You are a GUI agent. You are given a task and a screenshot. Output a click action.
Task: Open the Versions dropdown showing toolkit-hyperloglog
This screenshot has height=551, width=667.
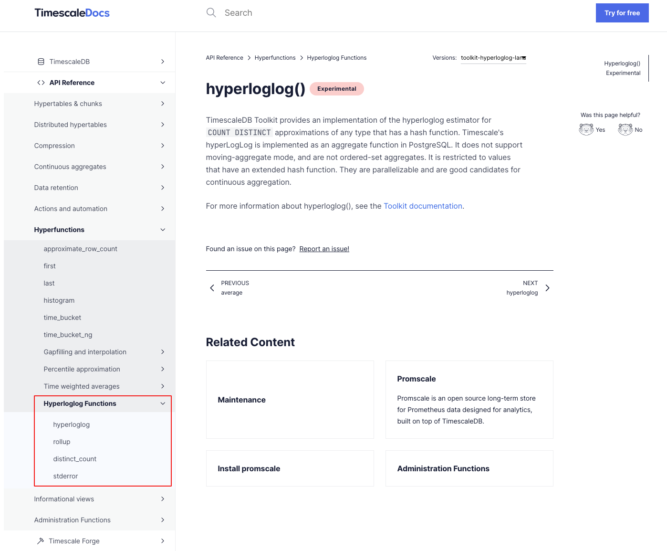pos(493,58)
